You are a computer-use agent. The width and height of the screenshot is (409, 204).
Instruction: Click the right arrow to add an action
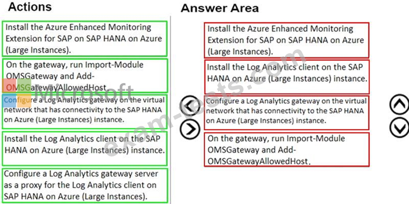190,129
